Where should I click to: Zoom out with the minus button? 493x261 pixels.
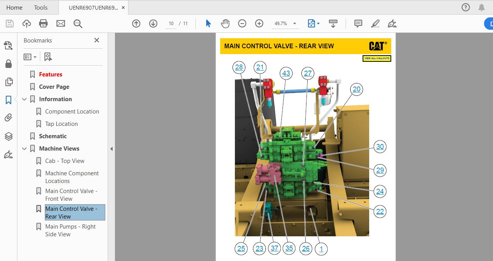point(242,24)
